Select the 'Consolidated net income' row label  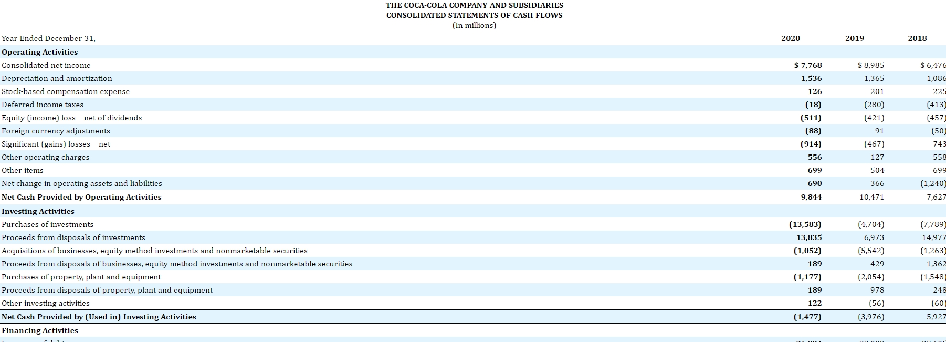coord(46,65)
